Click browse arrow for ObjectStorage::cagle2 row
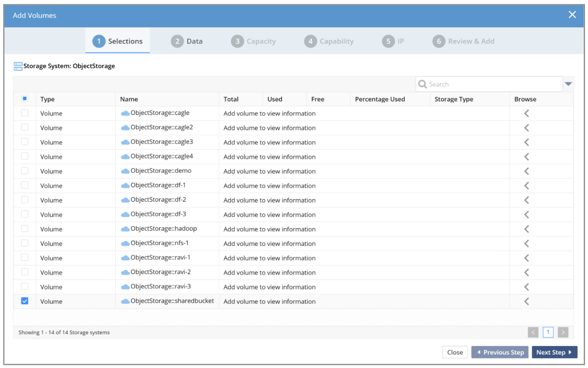This screenshot has width=588, height=368. click(x=526, y=128)
